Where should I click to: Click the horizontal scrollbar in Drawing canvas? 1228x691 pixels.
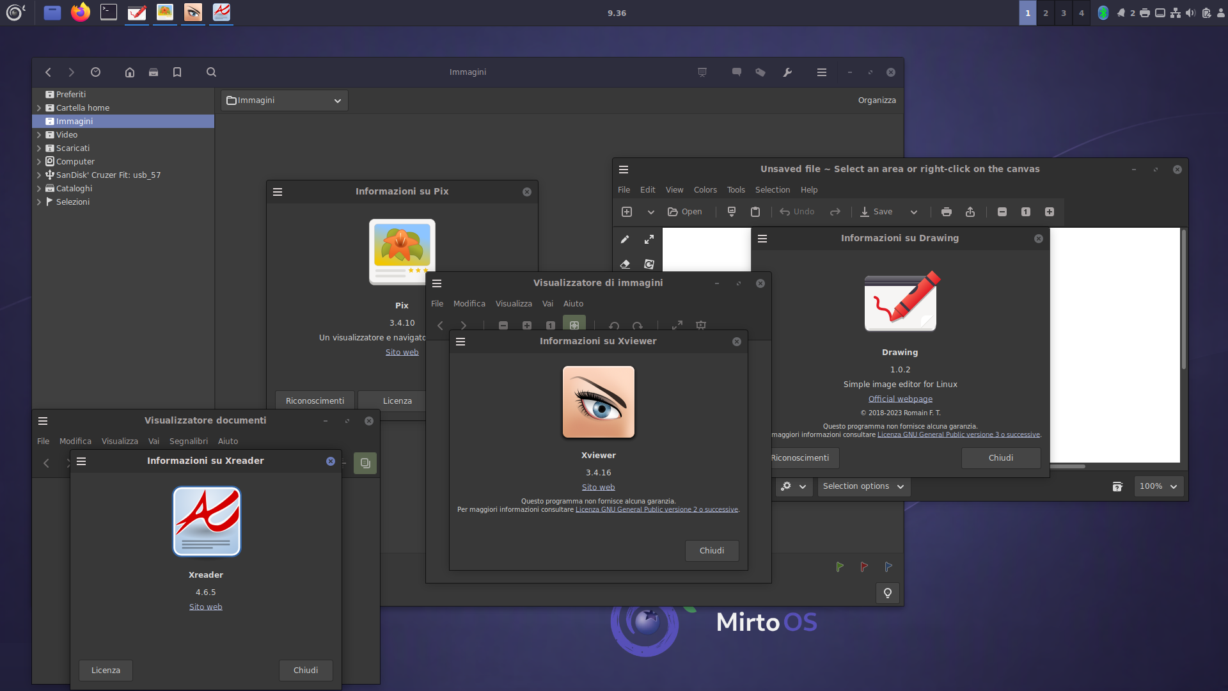click(x=1067, y=466)
